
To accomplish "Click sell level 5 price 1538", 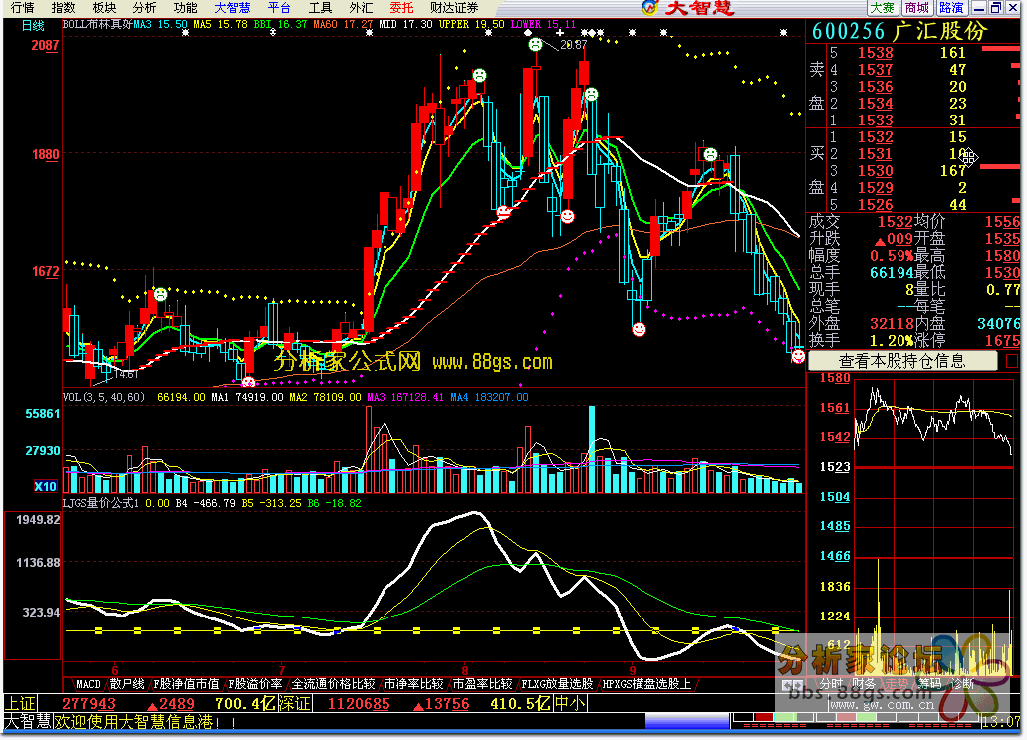I will 875,53.
